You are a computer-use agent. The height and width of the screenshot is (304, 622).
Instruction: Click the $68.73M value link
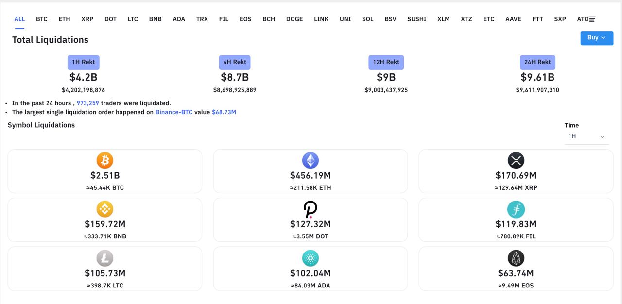click(x=224, y=112)
